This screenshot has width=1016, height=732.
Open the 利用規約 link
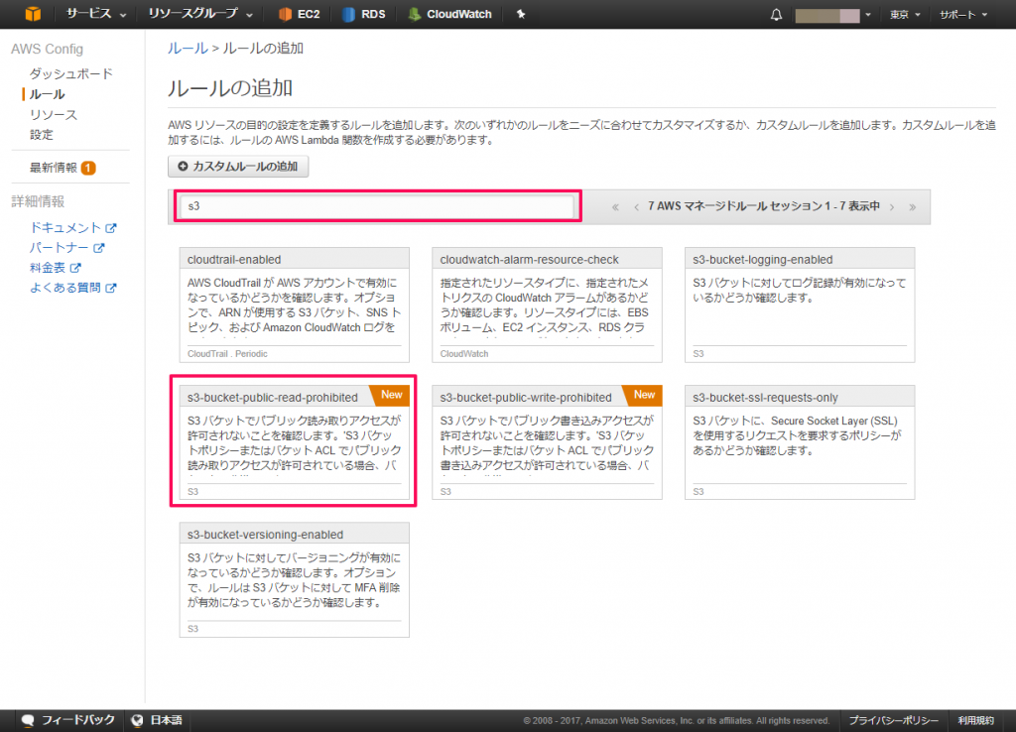point(976,720)
